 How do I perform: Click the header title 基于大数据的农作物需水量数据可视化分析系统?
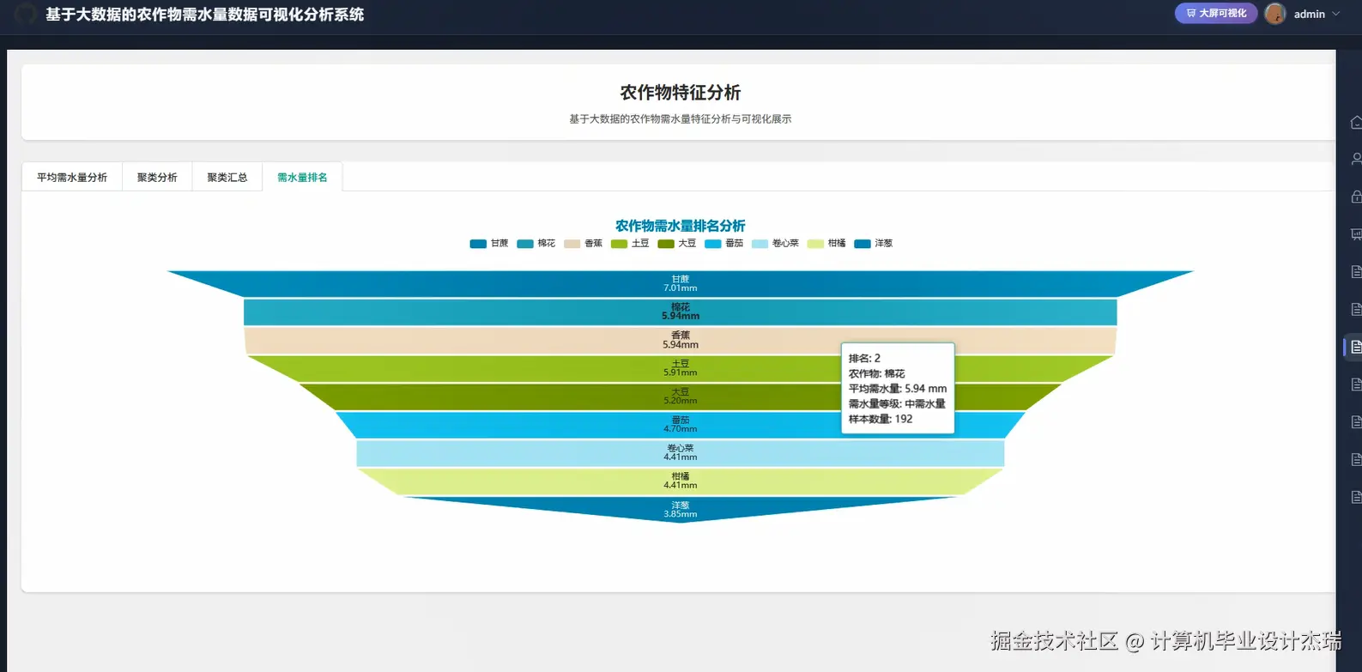click(205, 15)
